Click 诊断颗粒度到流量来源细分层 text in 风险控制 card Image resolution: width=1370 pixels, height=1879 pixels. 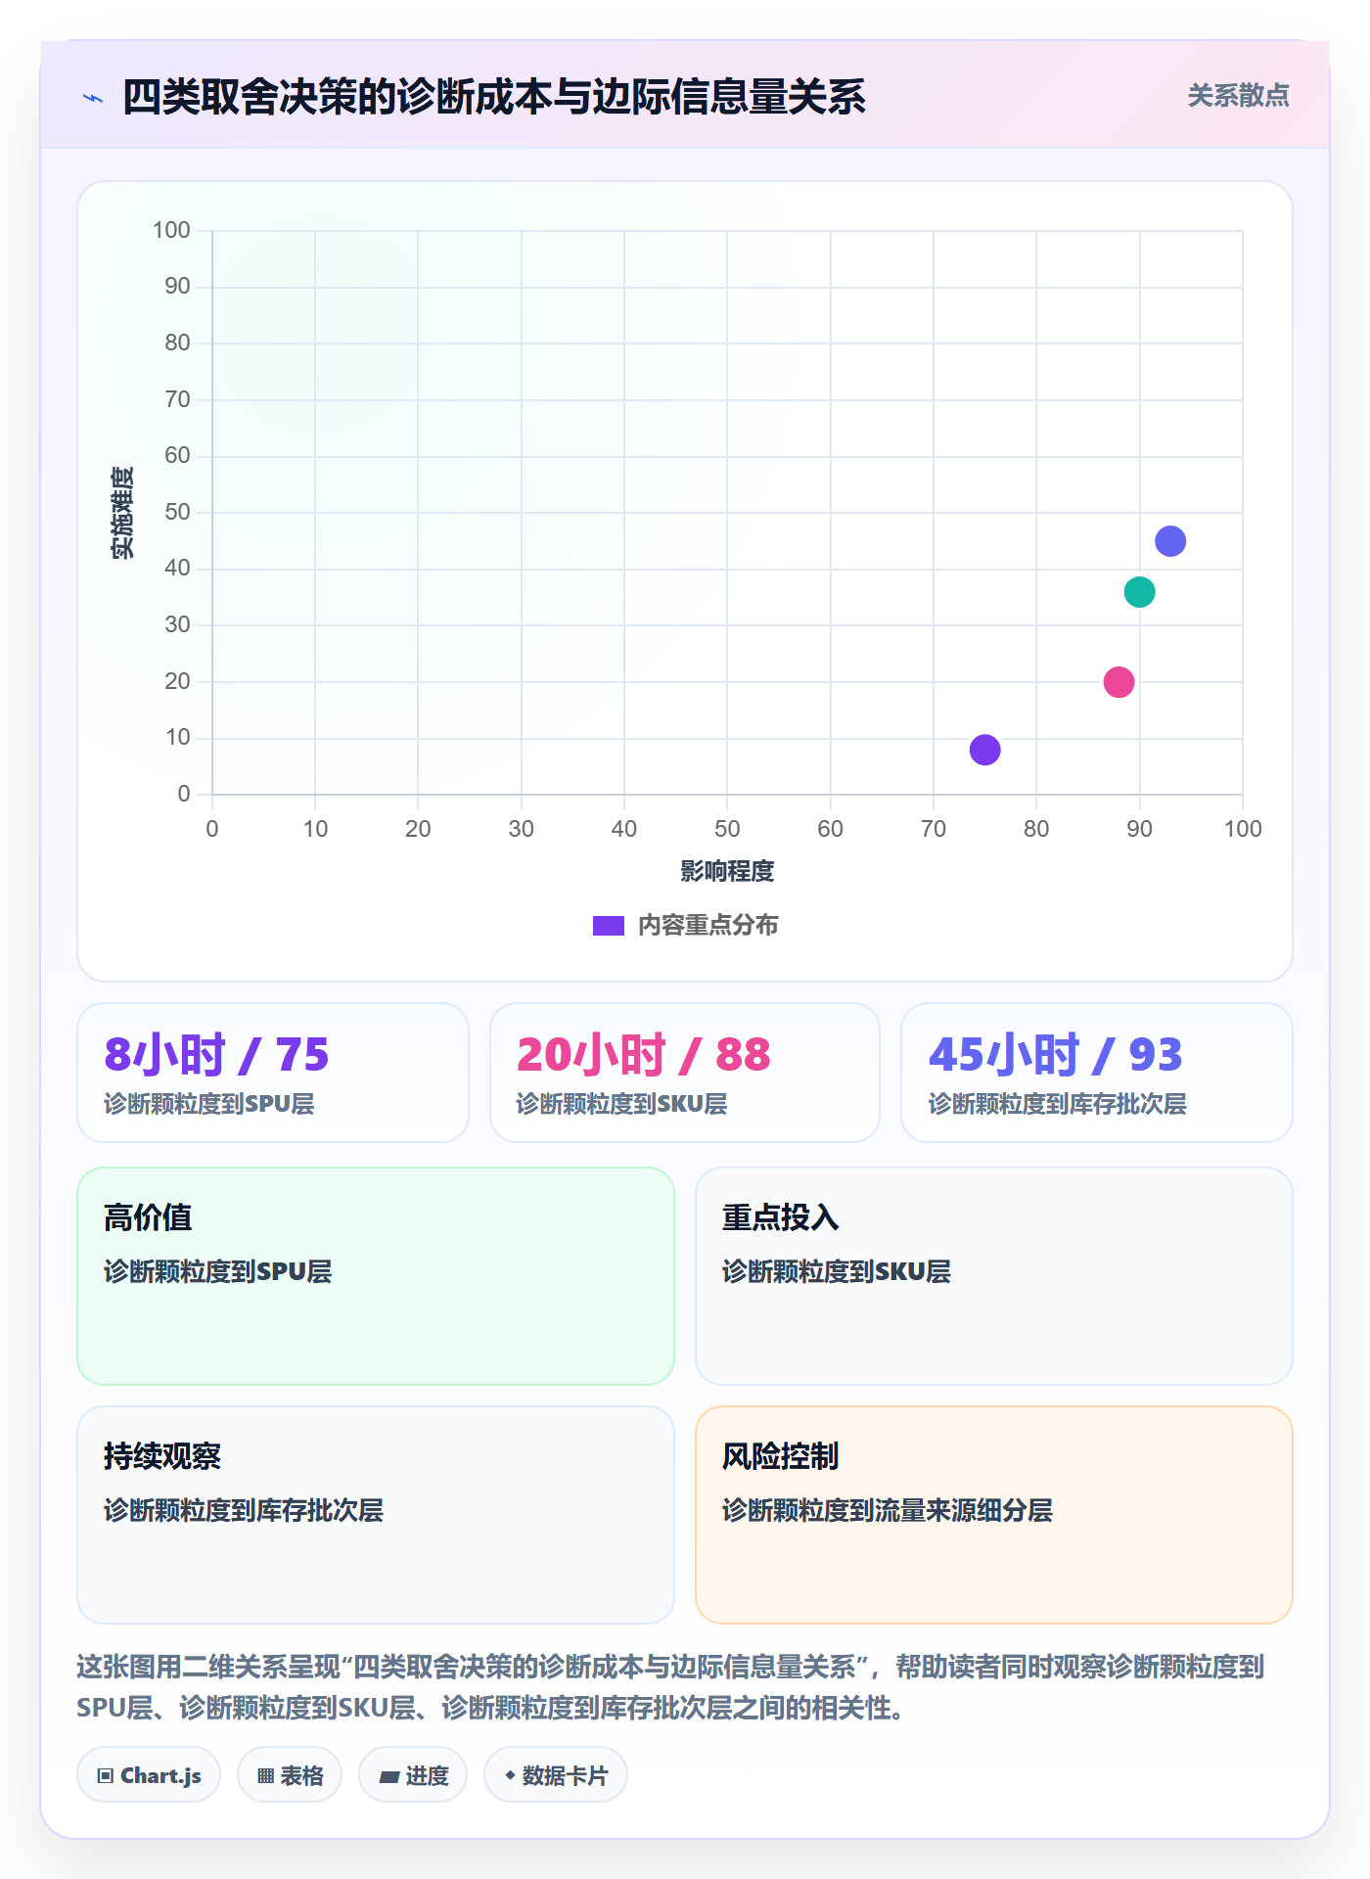888,1511
